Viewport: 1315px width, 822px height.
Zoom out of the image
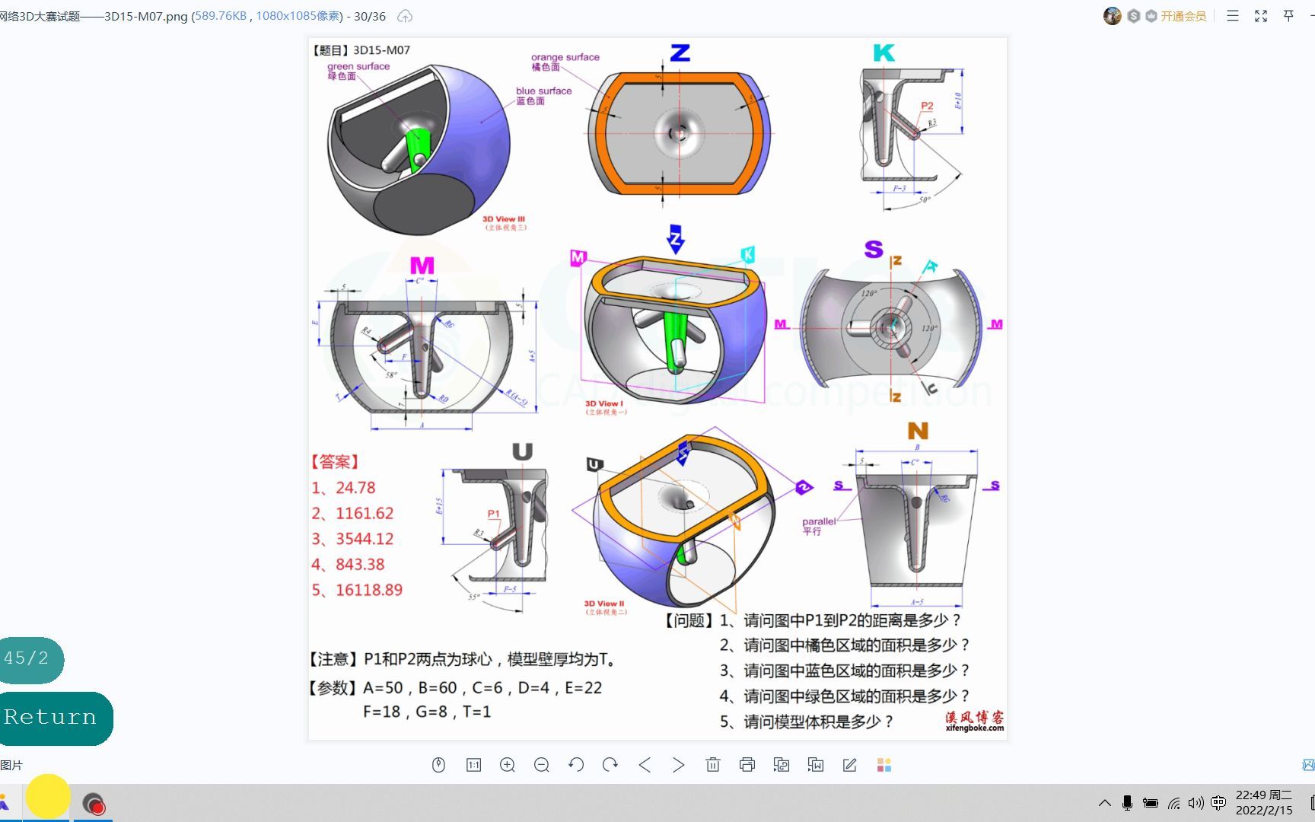(x=542, y=765)
